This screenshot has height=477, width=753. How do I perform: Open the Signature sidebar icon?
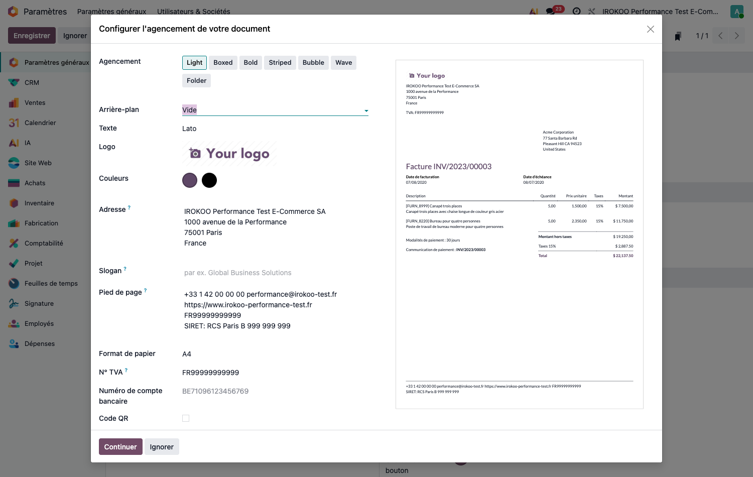click(x=14, y=303)
